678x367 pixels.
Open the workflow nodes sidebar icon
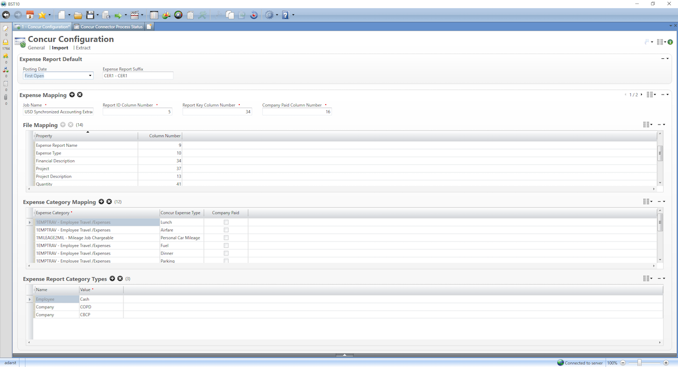pos(6,70)
